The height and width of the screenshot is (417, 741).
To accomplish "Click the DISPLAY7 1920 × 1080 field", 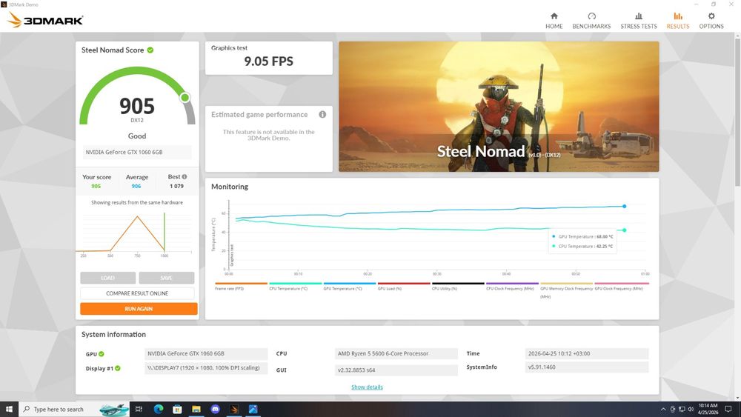I will pos(206,368).
